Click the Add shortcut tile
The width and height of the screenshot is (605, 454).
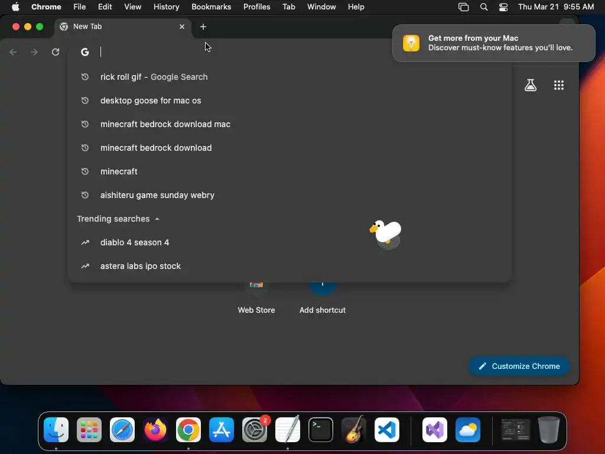click(x=323, y=297)
